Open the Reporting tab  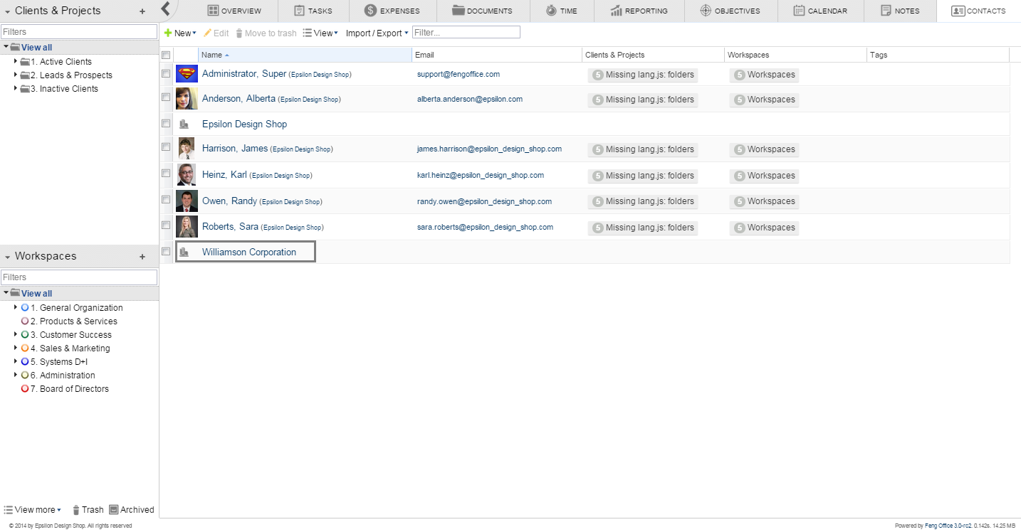click(639, 11)
